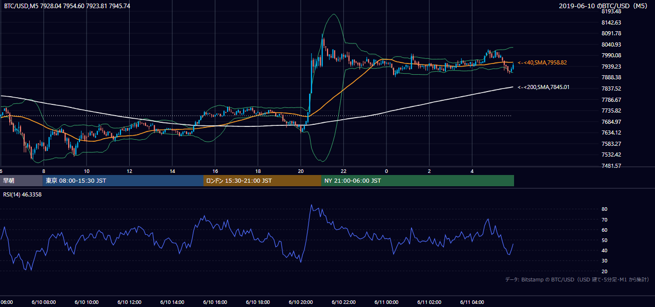Select the 東京 08:00-15:30 JST session bar
Viewport: 655px width, 307px height.
[123, 181]
